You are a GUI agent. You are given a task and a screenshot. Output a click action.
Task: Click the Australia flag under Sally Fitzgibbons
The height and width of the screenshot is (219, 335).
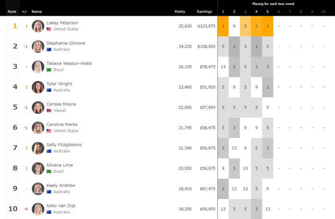[49, 151]
